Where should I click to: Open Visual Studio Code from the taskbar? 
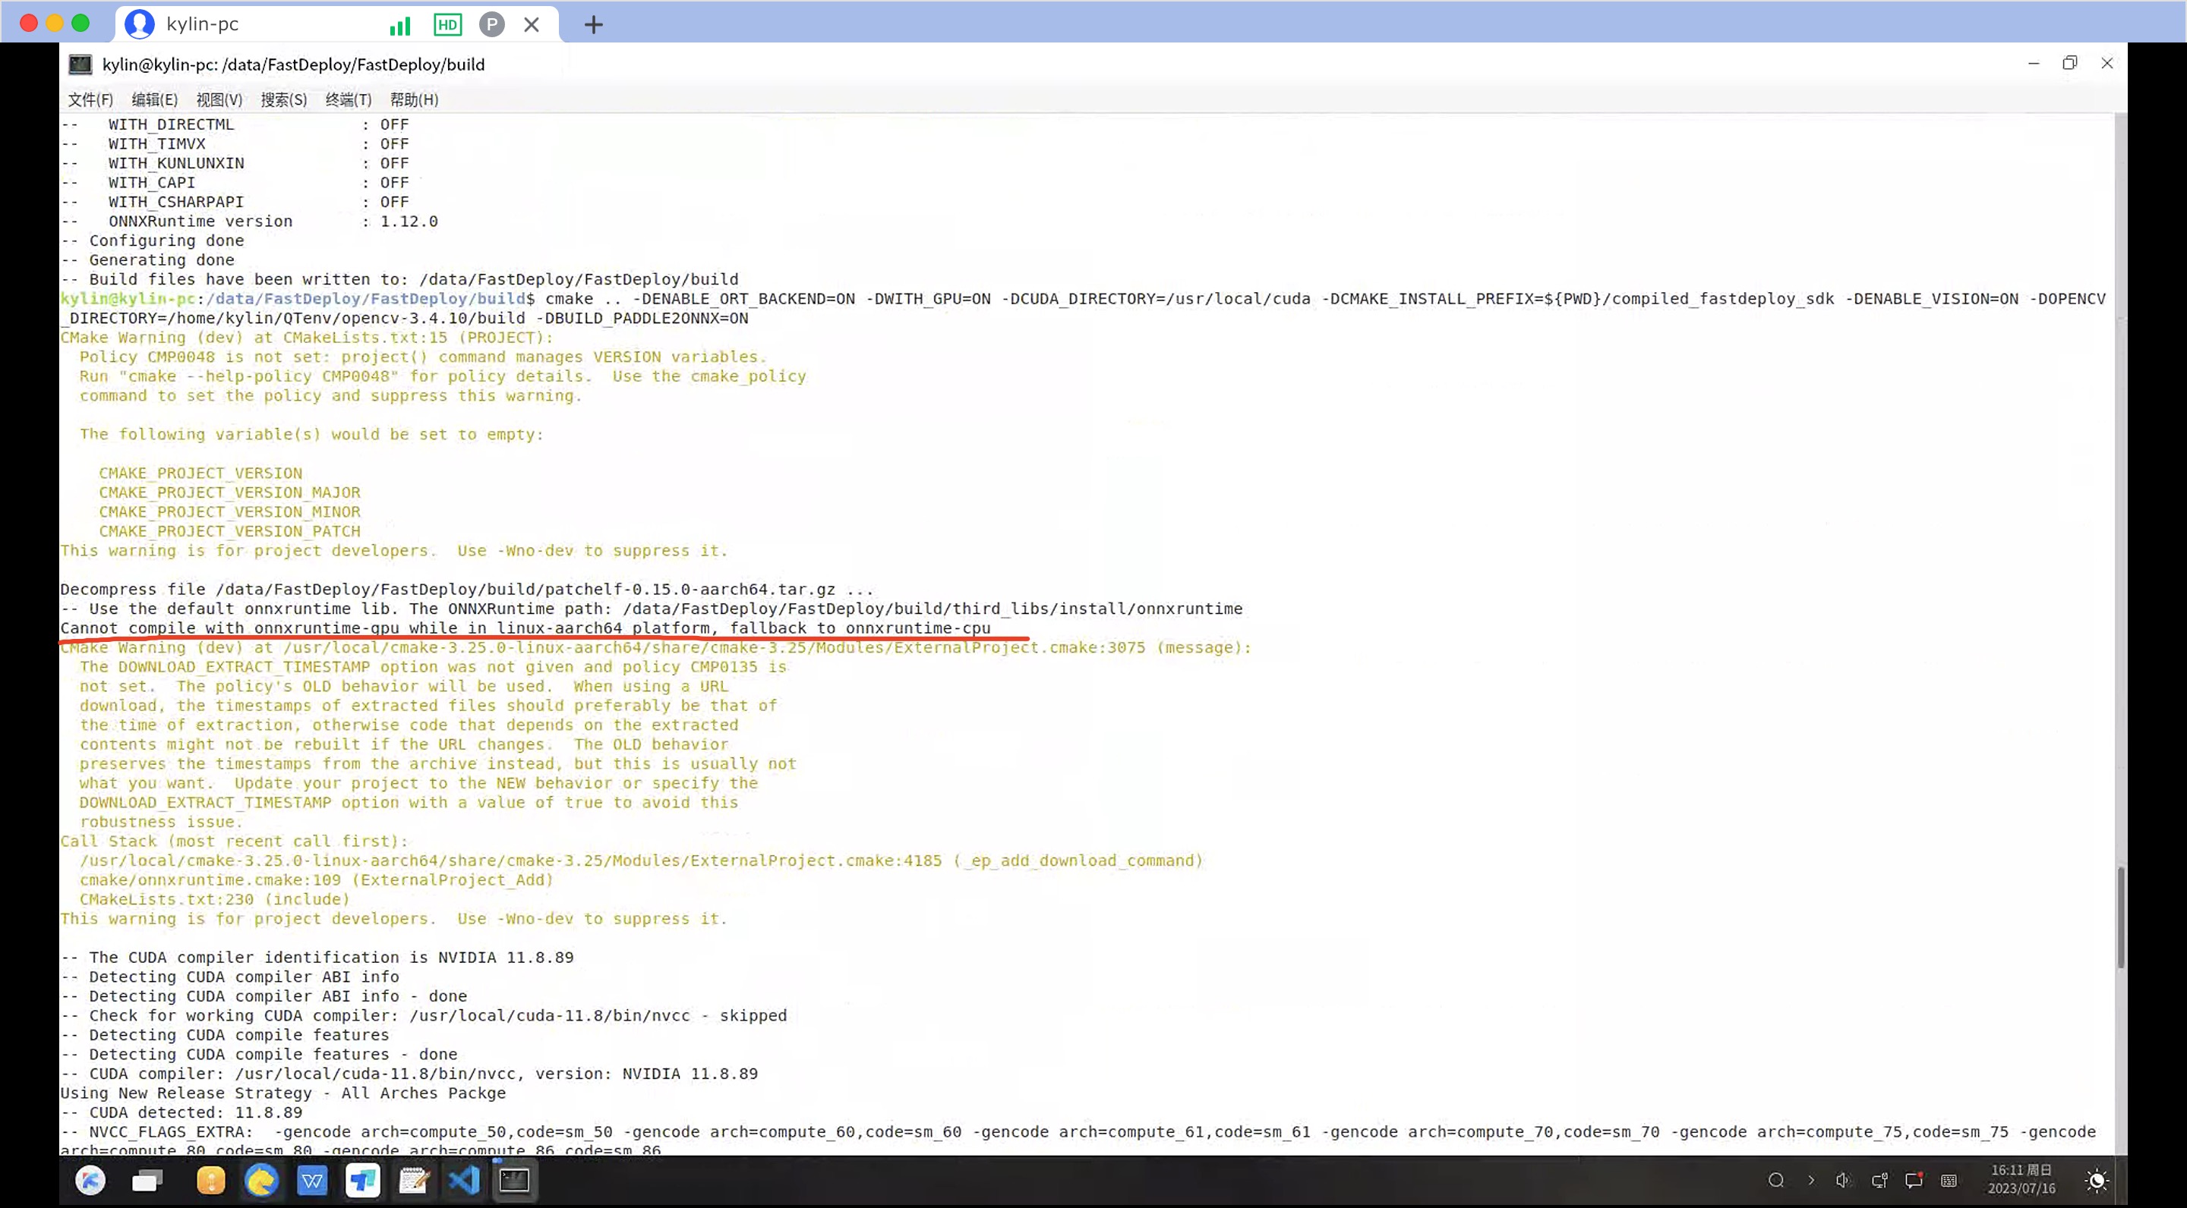pyautogui.click(x=465, y=1181)
